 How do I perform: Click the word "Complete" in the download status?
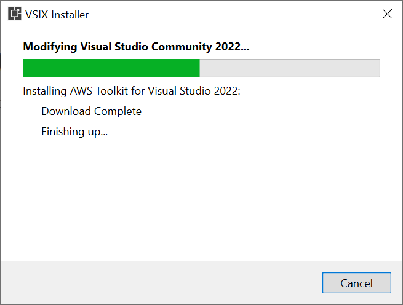(x=118, y=111)
